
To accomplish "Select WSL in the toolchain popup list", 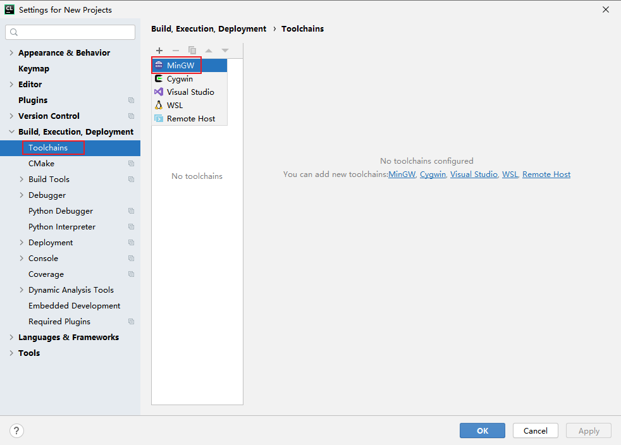I will pyautogui.click(x=175, y=106).
